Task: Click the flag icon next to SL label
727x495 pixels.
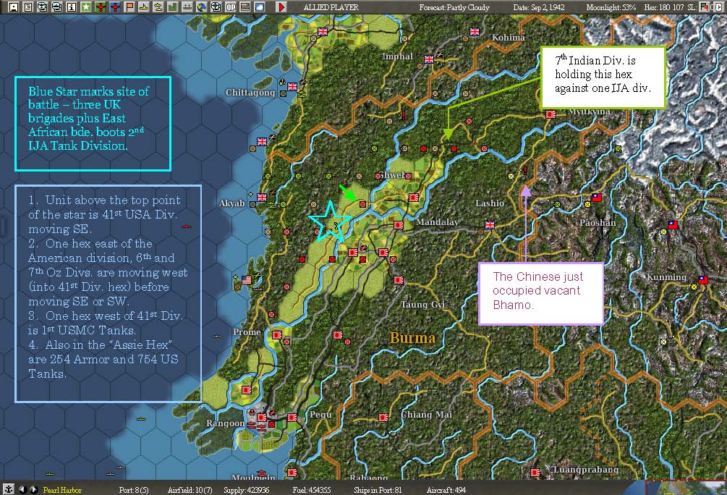Action: tap(704, 7)
